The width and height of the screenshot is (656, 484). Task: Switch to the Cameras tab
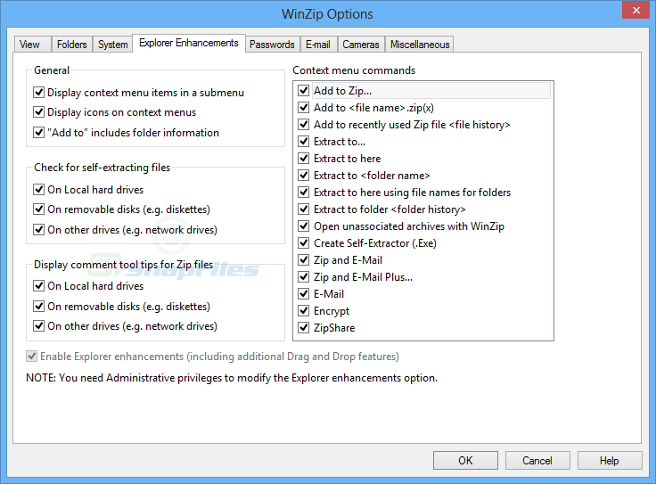pos(361,45)
